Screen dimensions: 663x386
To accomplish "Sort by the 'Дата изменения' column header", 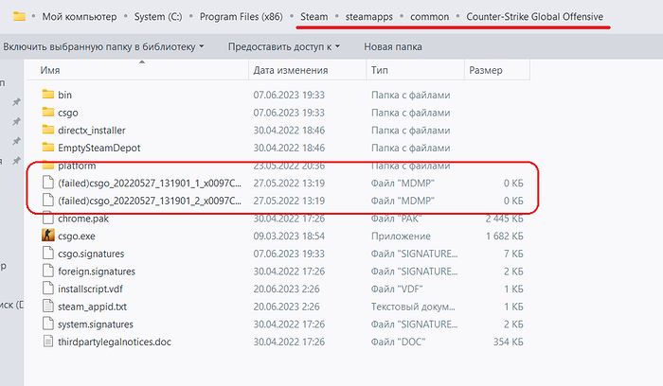I will (308, 70).
